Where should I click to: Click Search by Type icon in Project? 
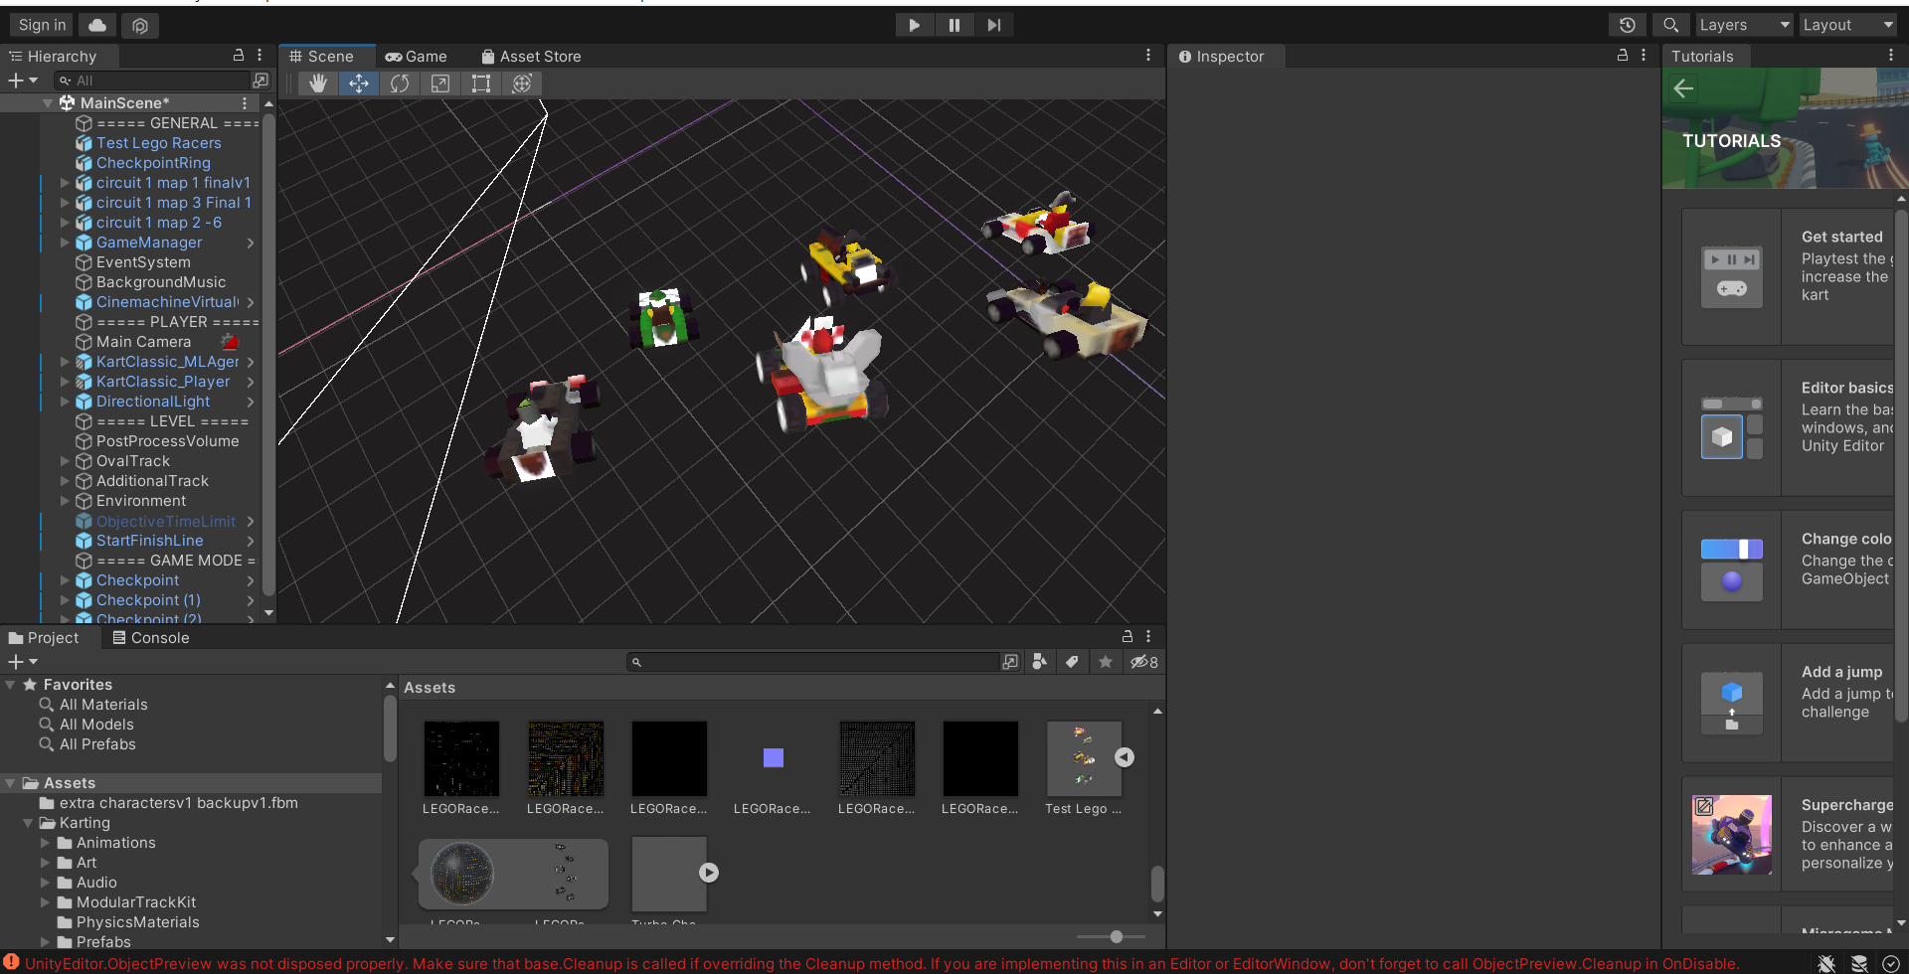click(1040, 662)
